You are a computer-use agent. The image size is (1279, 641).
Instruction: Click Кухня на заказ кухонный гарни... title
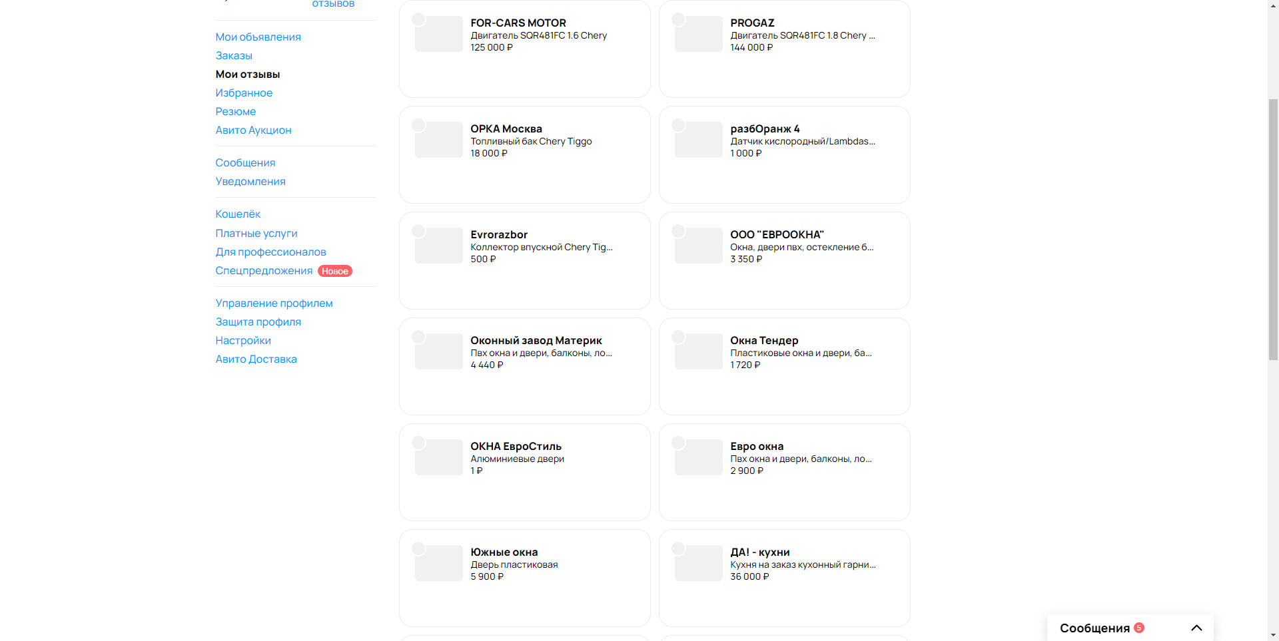803,564
